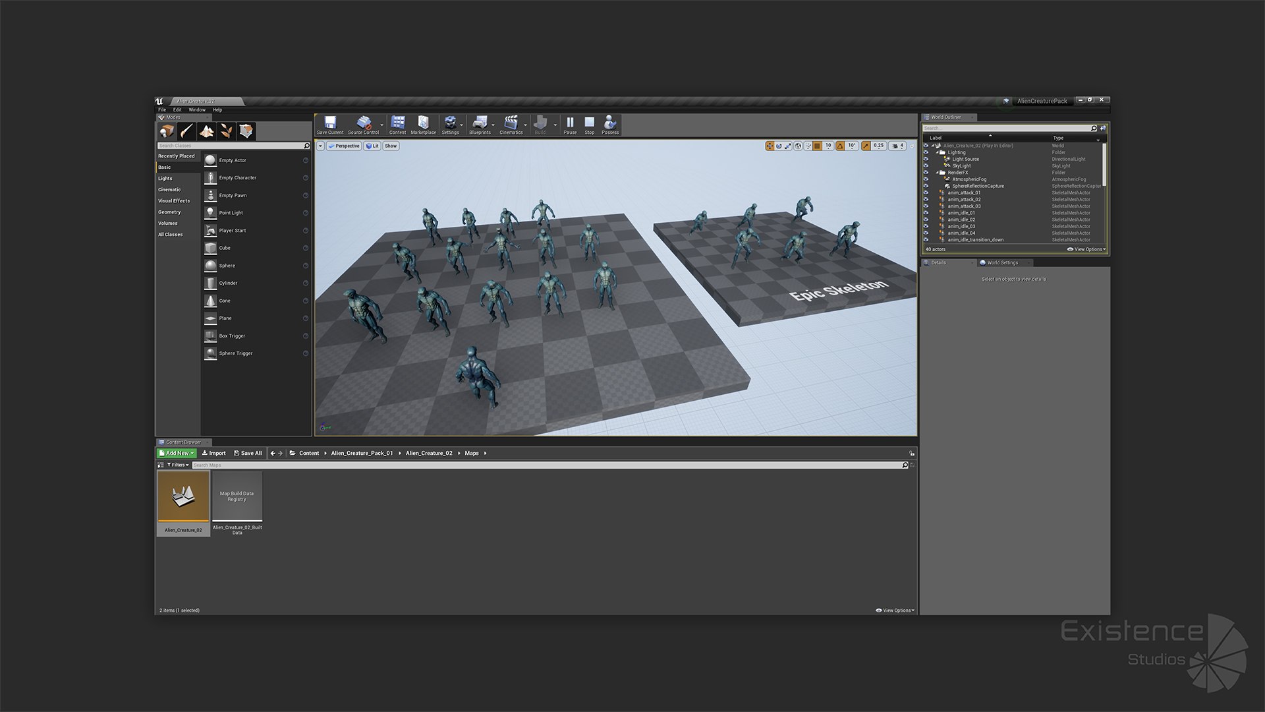Select the rotate gizmo tool in the viewport
Screen dimensions: 1265x712
[779, 146]
